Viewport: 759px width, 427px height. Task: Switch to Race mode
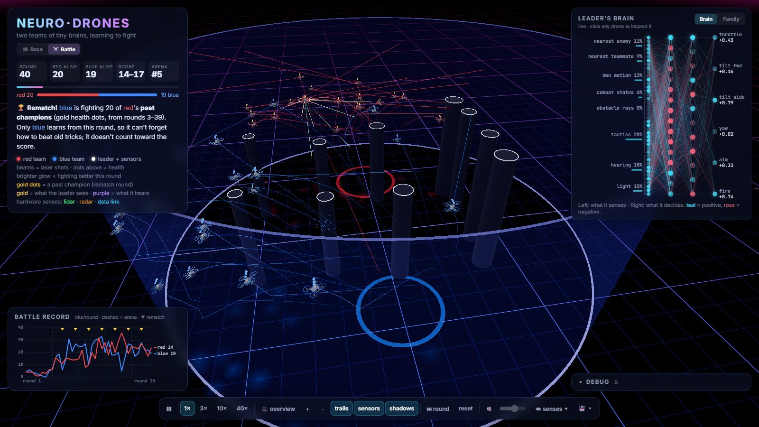click(x=33, y=49)
